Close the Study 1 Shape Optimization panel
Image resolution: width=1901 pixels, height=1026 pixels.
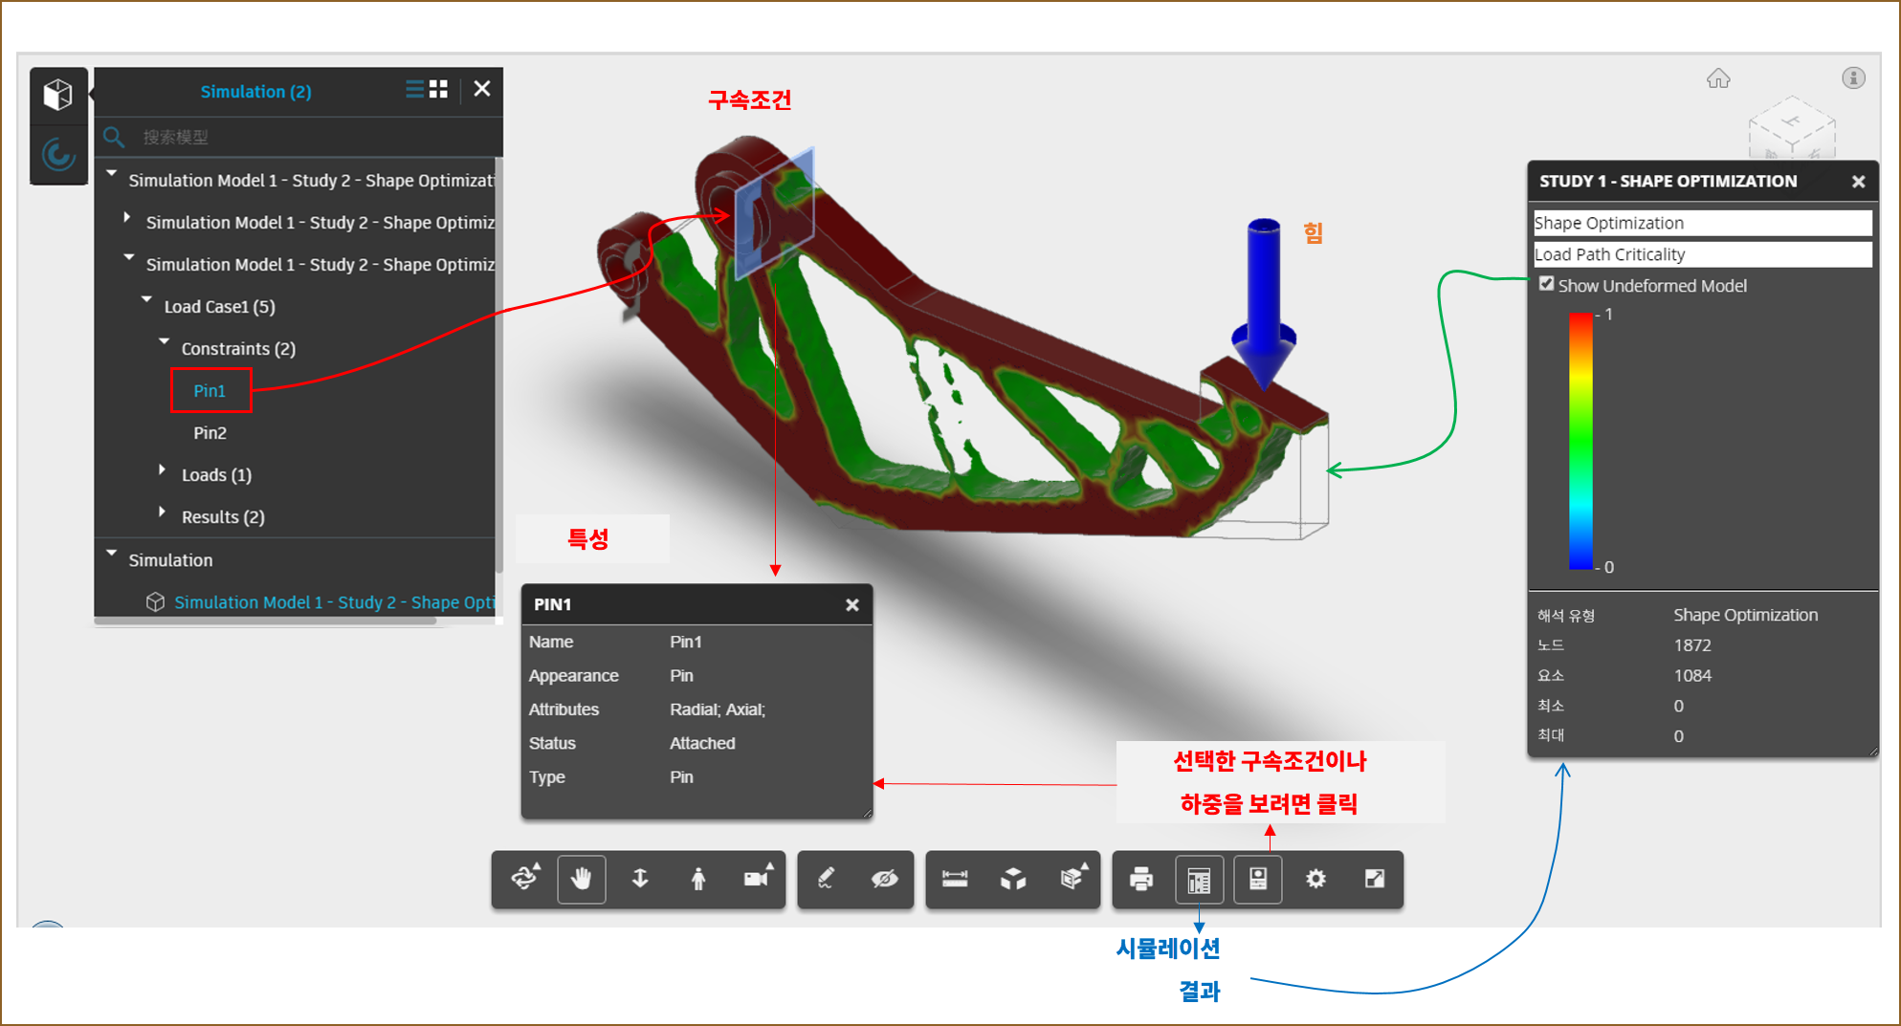tap(1858, 182)
